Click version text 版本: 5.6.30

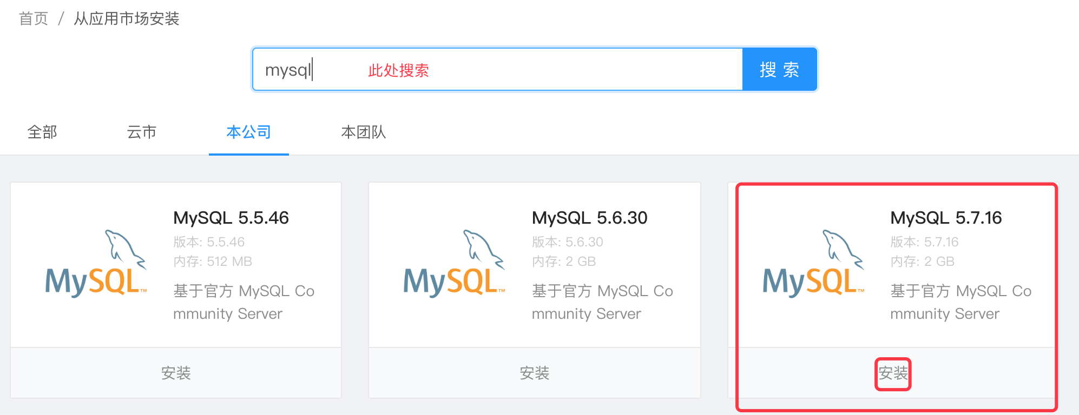click(x=568, y=242)
